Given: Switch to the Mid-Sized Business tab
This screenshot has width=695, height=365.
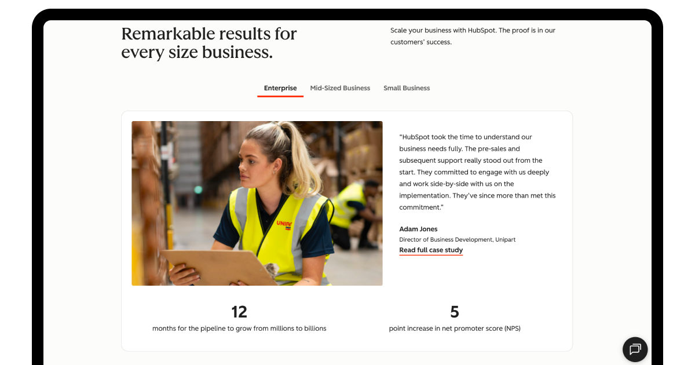Looking at the screenshot, I should click(x=340, y=88).
